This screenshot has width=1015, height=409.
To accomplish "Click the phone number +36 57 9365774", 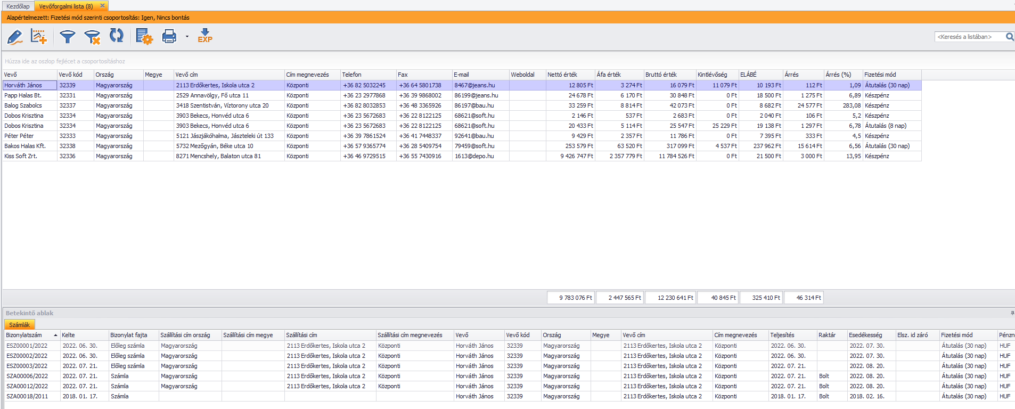I will point(364,146).
